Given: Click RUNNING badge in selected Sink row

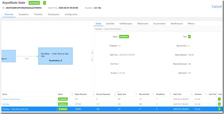Looking at the screenshot, I should (x=63, y=109).
